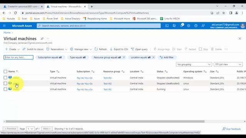Click the account avatar in Azure header
The image size is (246, 138).
pyautogui.click(x=243, y=26)
